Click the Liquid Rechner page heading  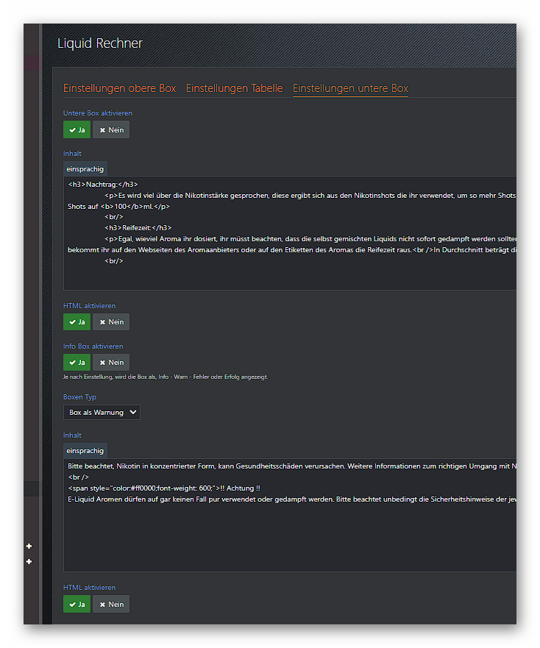coord(100,43)
